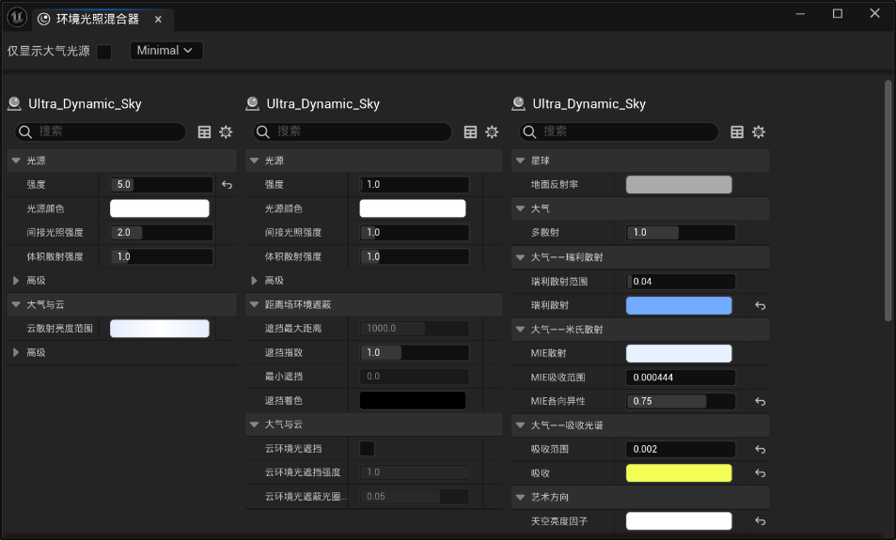Collapse 大气——瑞利散射 section

[x=520, y=257]
